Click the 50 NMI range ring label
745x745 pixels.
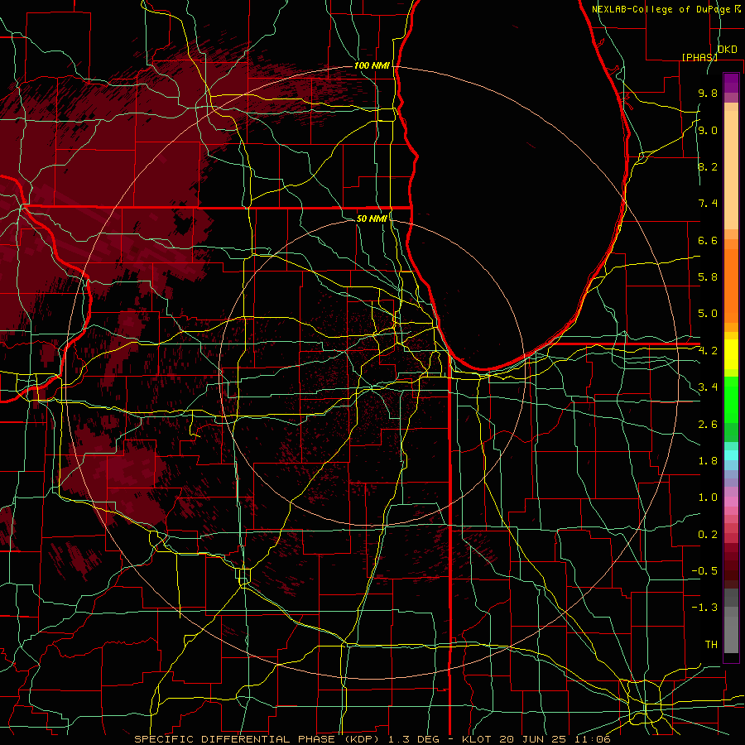click(372, 219)
